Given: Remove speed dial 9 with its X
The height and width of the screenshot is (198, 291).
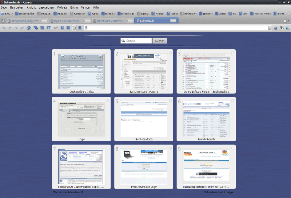Looking at the screenshot, I should coord(233,148).
